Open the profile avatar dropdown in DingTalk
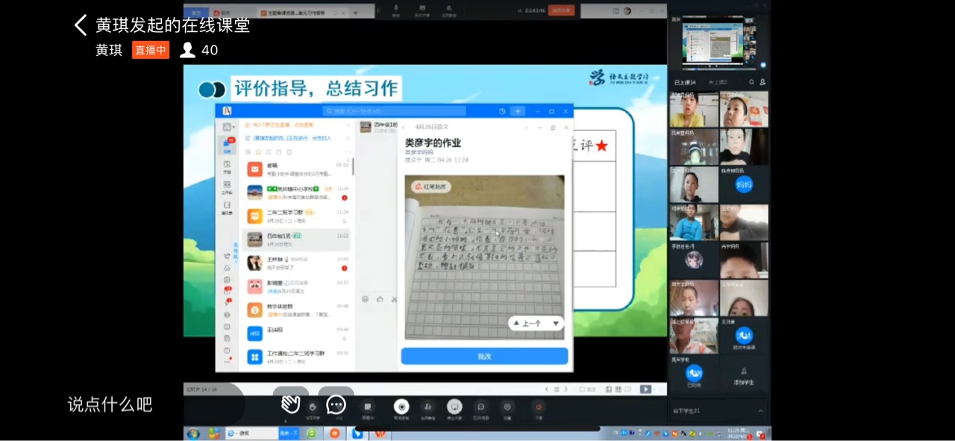The width and height of the screenshot is (955, 441). [228, 126]
